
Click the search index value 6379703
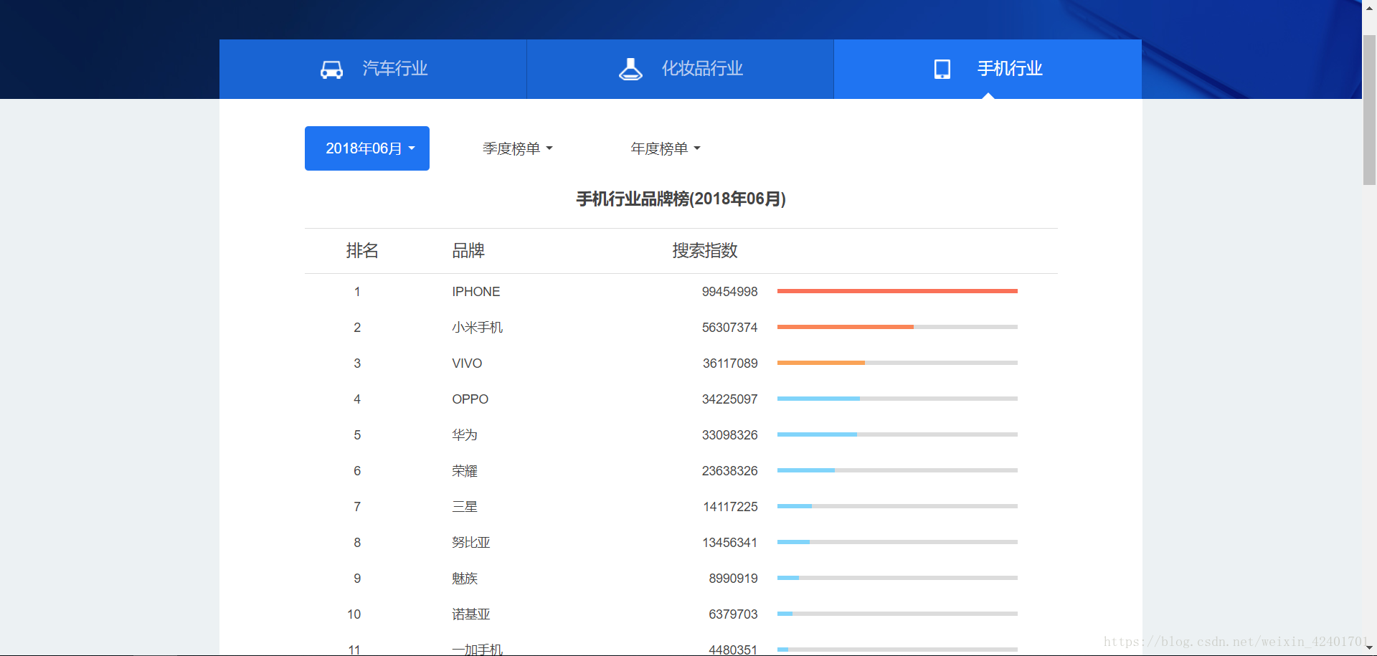(x=733, y=614)
